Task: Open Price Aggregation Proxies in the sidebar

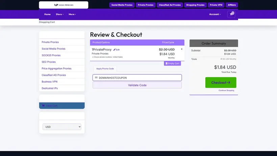Action: point(62,68)
